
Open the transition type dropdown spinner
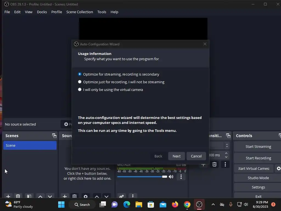click(x=227, y=146)
